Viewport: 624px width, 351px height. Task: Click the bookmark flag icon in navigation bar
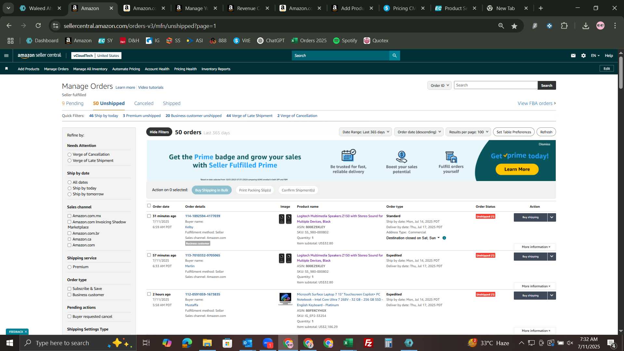click(x=6, y=69)
